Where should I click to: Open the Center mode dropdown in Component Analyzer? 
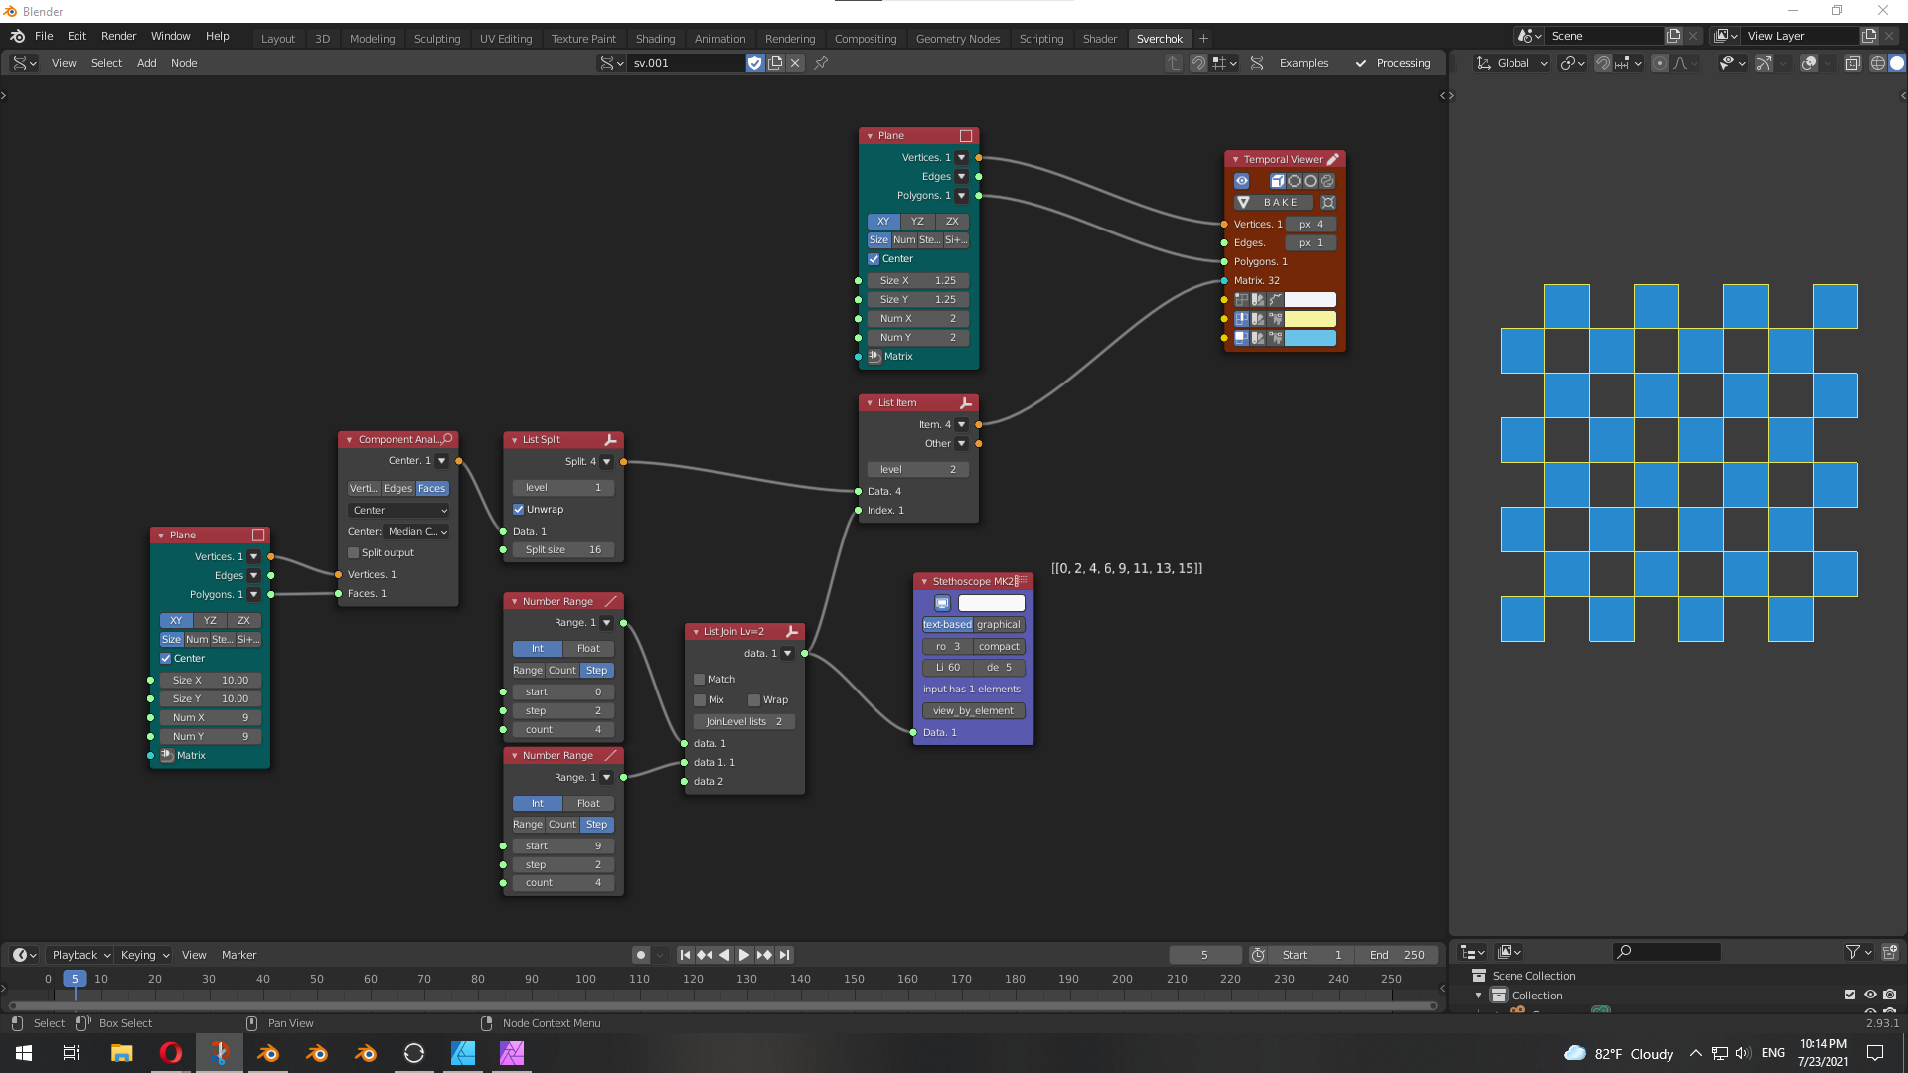398,510
